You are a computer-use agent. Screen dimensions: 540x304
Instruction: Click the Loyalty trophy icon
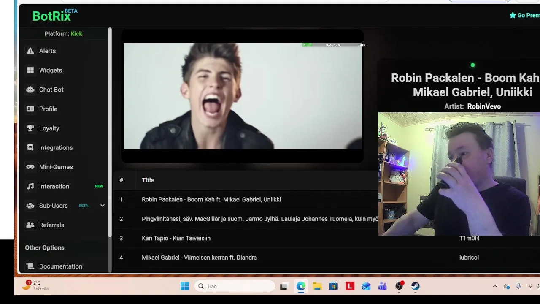click(x=30, y=128)
